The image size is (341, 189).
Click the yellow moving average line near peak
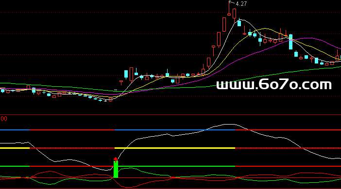coord(265,29)
